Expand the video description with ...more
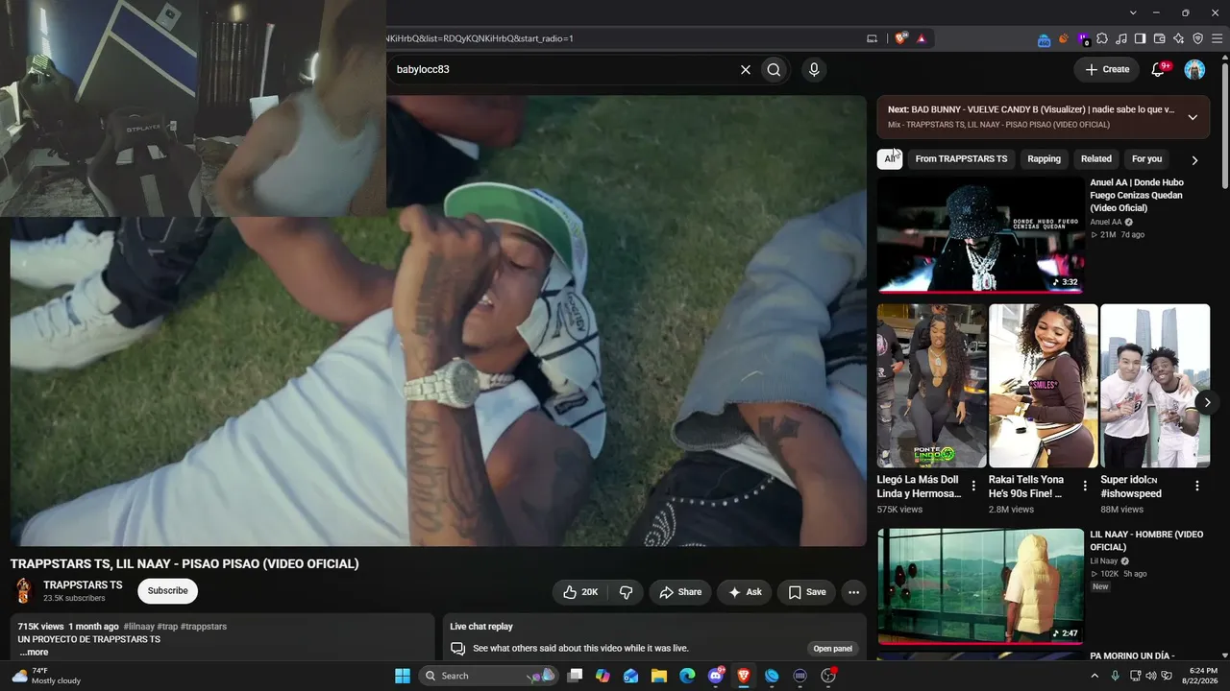1230x691 pixels. tap(34, 653)
